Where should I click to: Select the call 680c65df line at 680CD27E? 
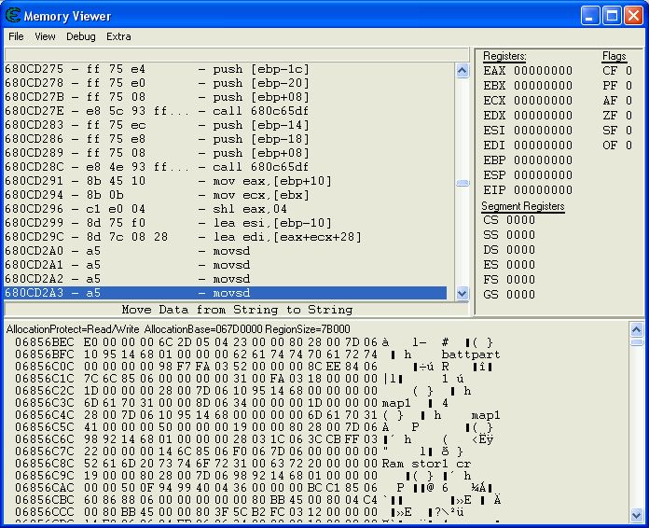(x=228, y=111)
